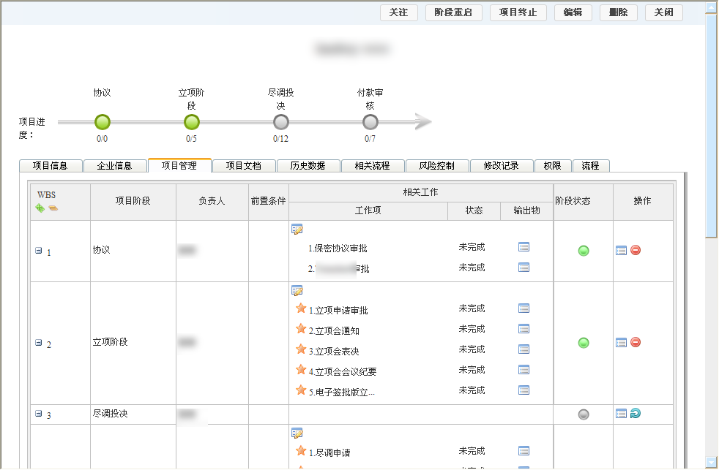Click the 立项阶段 milestone node on the progress line
719x470 pixels.
tap(192, 122)
